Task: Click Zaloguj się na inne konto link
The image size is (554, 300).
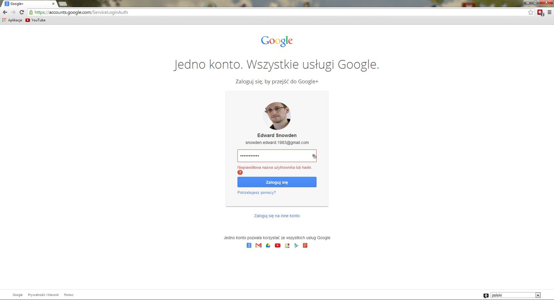Action: (x=277, y=216)
